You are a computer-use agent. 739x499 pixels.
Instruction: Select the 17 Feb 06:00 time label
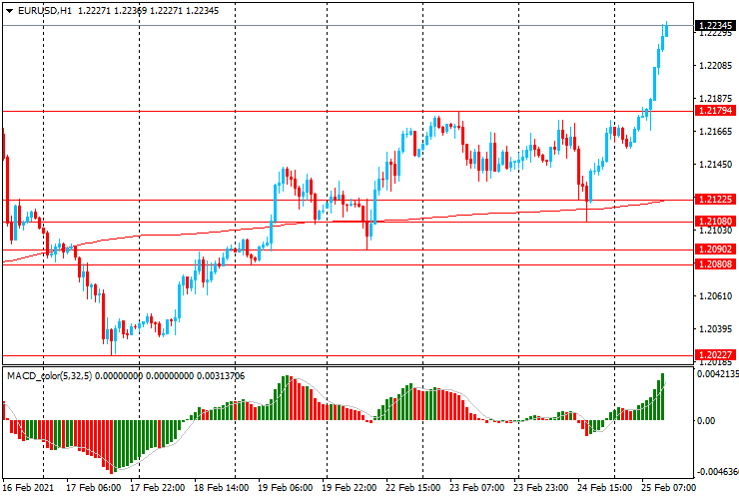click(x=93, y=488)
